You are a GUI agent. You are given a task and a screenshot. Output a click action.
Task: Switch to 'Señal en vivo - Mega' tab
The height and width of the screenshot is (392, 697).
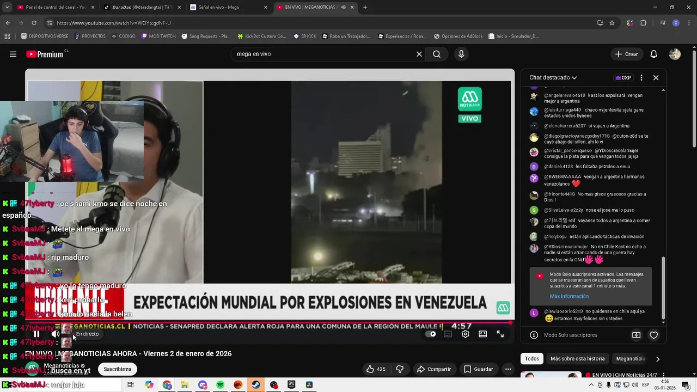point(229,7)
